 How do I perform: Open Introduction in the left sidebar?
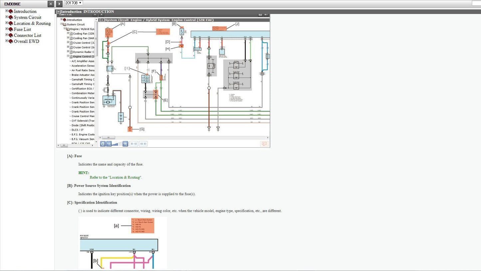(25, 11)
